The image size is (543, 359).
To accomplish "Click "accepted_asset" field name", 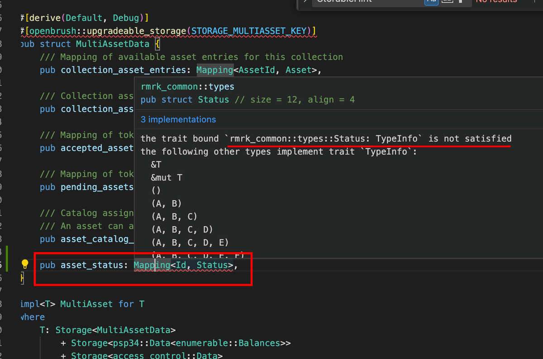I will 97,148.
